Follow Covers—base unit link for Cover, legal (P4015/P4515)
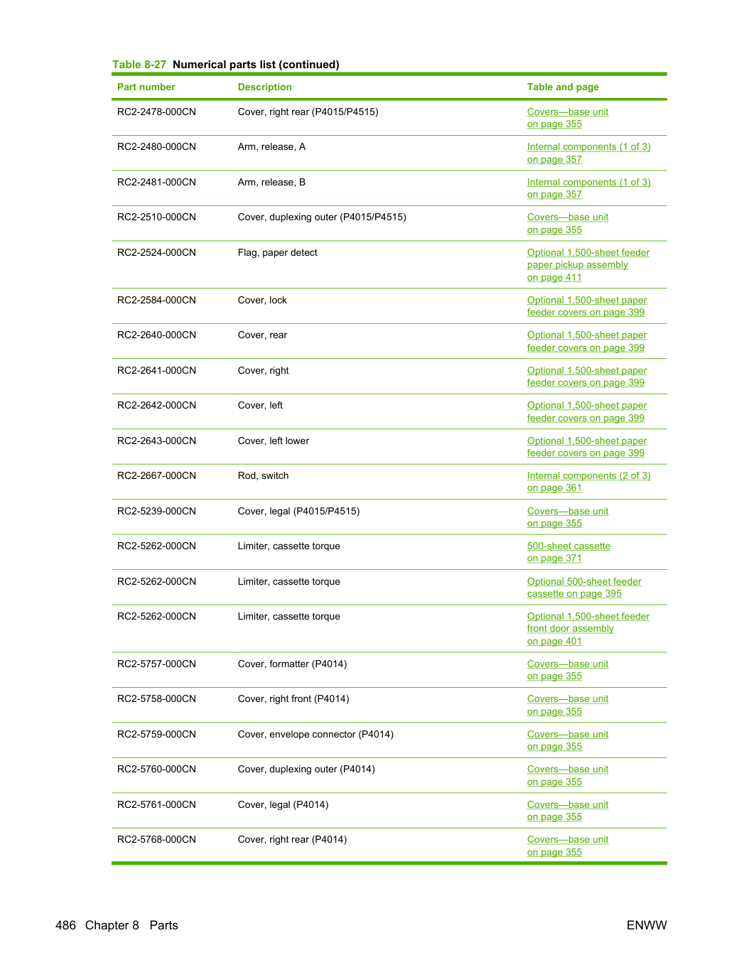 (x=568, y=517)
